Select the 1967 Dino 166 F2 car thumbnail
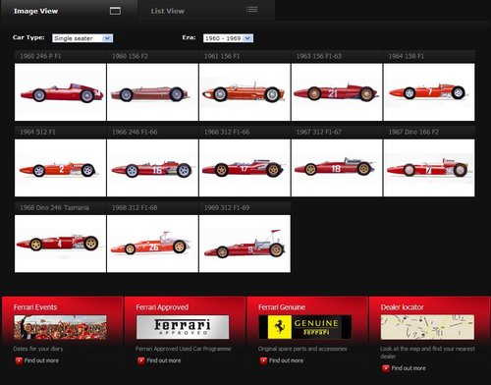 tap(429, 168)
